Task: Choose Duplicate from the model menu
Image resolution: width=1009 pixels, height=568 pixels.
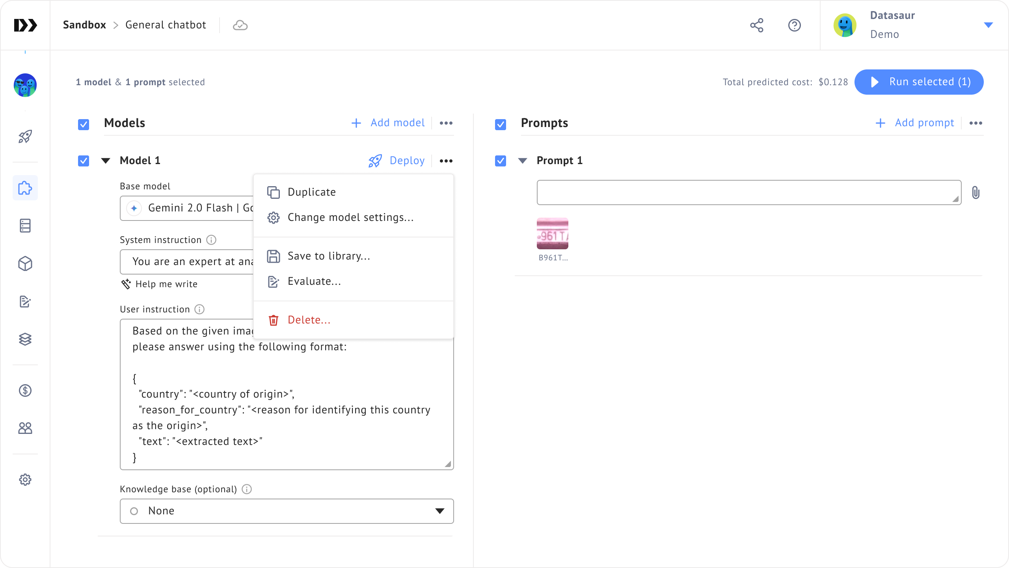Action: (x=311, y=192)
